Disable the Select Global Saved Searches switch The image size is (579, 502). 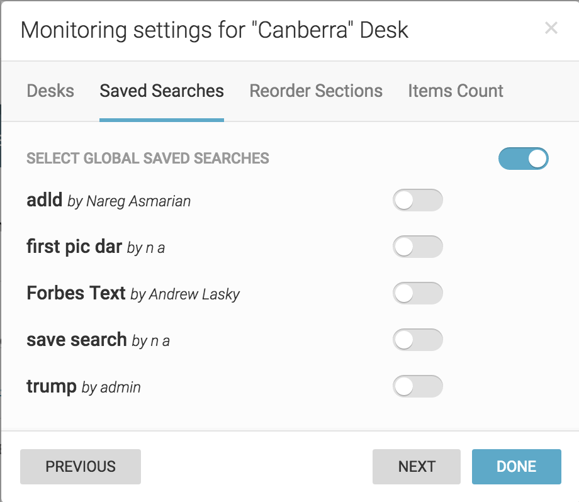tap(523, 159)
